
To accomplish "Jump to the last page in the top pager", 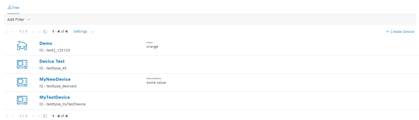I will pos(39,32).
